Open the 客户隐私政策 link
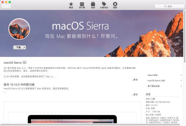Viewport: 186px width, 126px height. tap(153, 86)
